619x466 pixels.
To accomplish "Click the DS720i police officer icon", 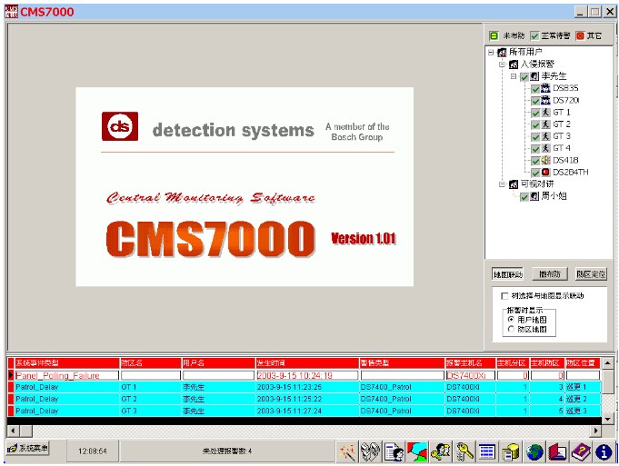I will pos(545,100).
